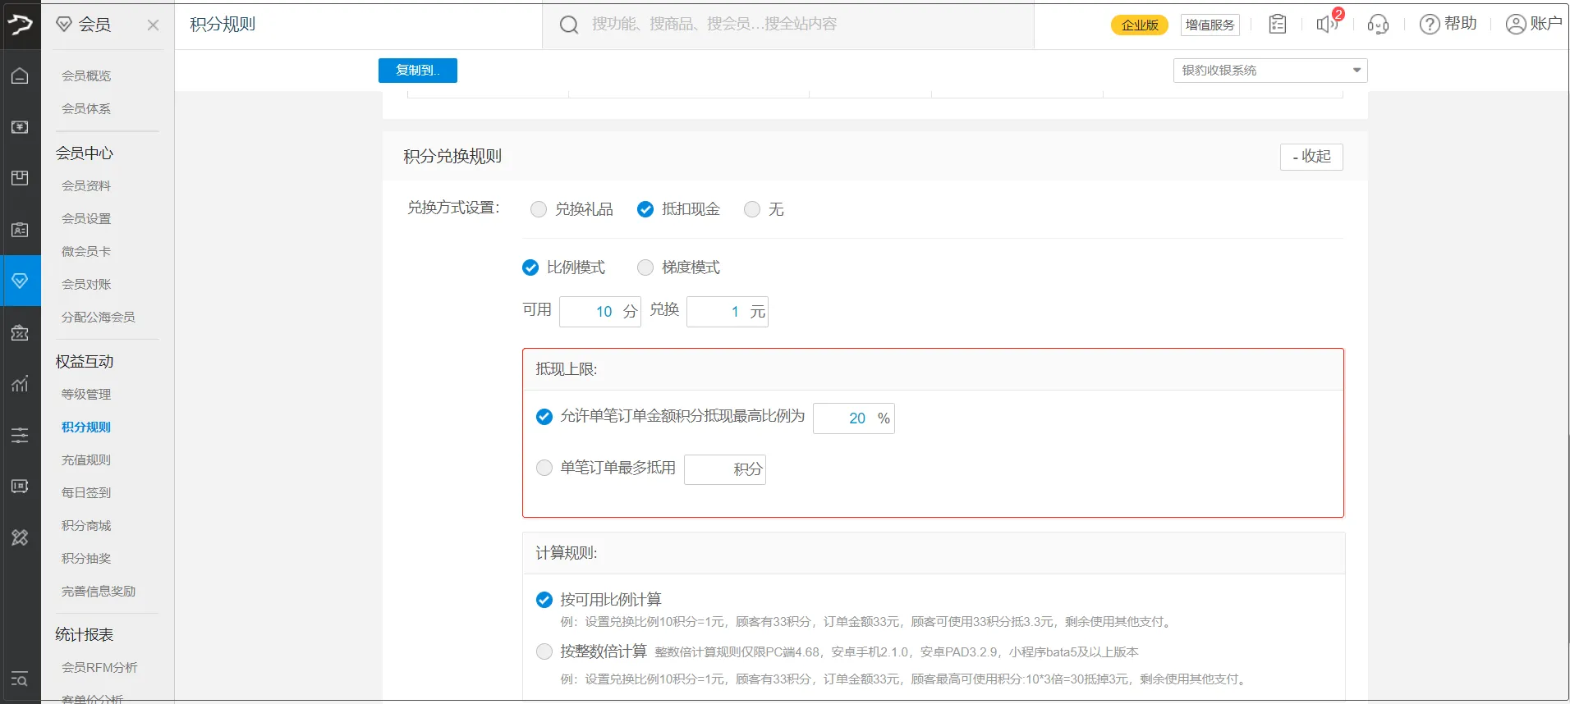Focus the global search input field

pyautogui.click(x=788, y=25)
